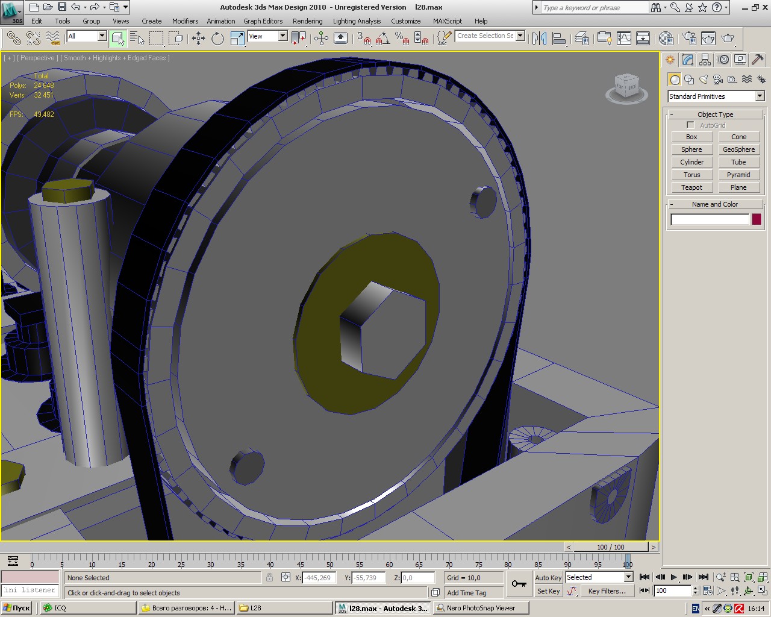The height and width of the screenshot is (617, 771).
Task: Open the Standard Primitives dropdown
Action: pyautogui.click(x=760, y=96)
